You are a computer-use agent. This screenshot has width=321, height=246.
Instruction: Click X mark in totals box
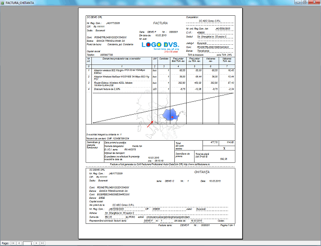pyautogui.click(x=224, y=148)
